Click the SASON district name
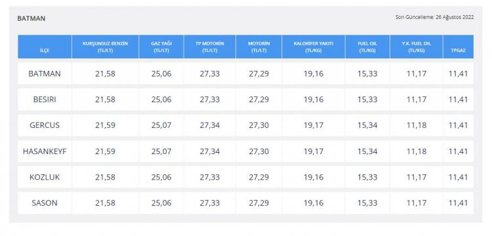Viewport: 492px width, 236px height. (45, 203)
